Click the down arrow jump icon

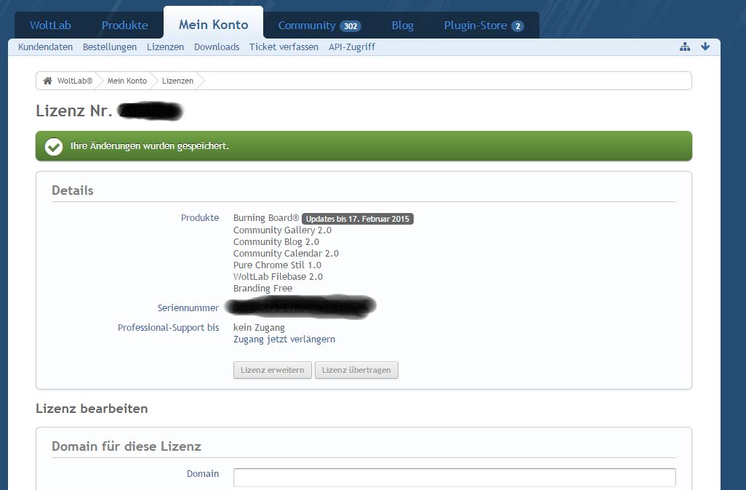click(x=705, y=47)
